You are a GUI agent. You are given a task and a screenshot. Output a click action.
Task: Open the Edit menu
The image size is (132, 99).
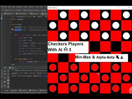(x=9, y=7)
